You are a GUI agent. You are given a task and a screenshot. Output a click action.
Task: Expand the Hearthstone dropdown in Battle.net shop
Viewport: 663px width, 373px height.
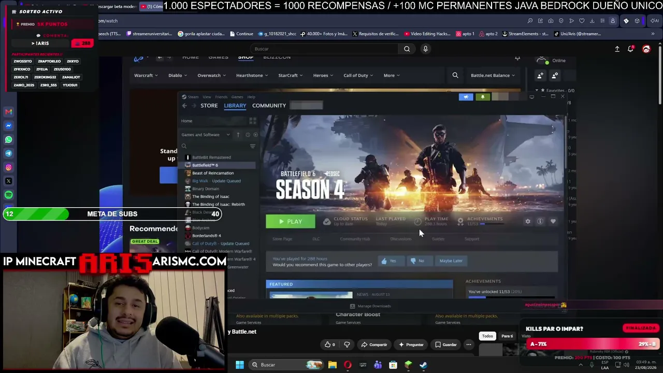click(252, 76)
